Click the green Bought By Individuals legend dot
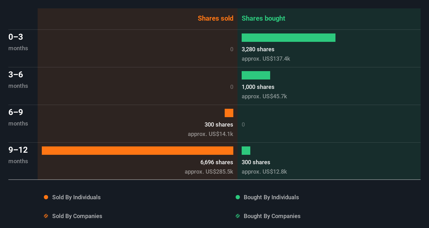This screenshot has height=228, width=429. pos(238,197)
